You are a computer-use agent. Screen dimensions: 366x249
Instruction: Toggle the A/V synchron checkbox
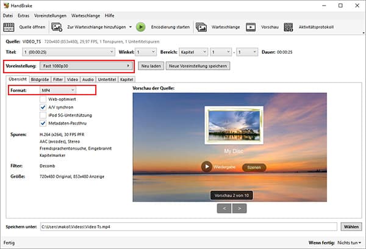[43, 107]
